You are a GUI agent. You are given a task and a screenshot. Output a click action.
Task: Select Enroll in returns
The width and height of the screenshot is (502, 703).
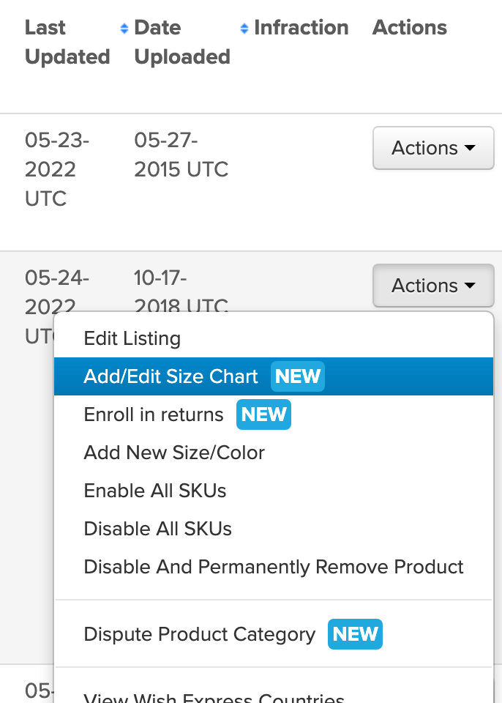153,414
